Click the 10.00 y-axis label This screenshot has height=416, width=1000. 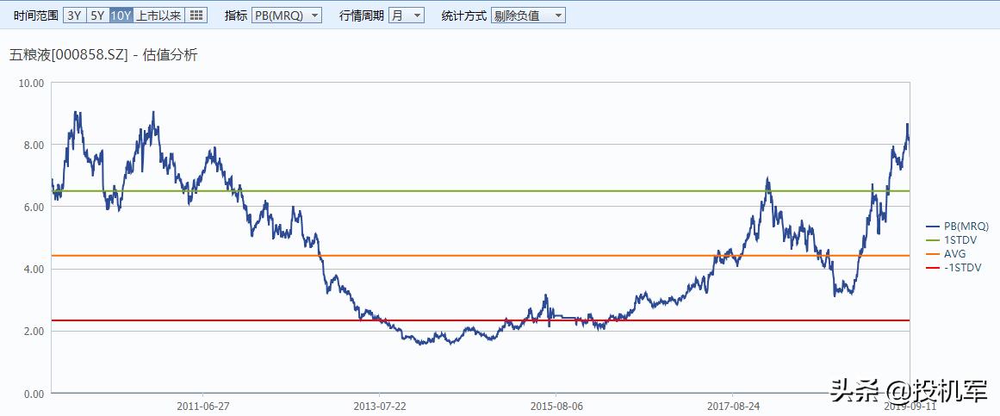(x=31, y=83)
